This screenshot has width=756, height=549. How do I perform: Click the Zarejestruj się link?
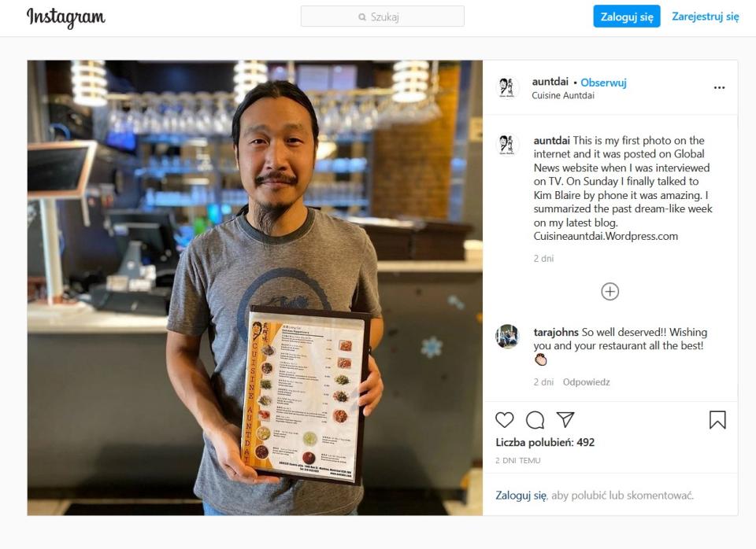click(x=706, y=17)
